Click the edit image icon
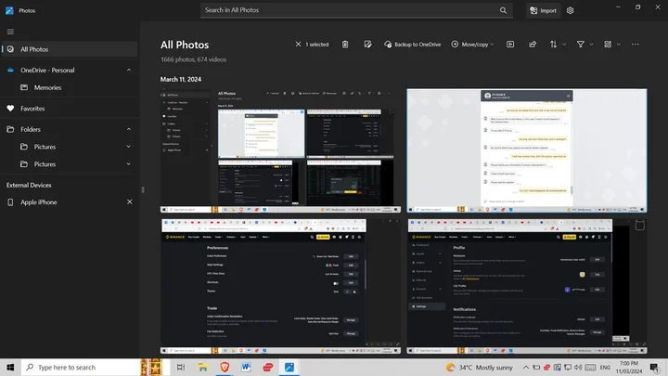 [367, 45]
